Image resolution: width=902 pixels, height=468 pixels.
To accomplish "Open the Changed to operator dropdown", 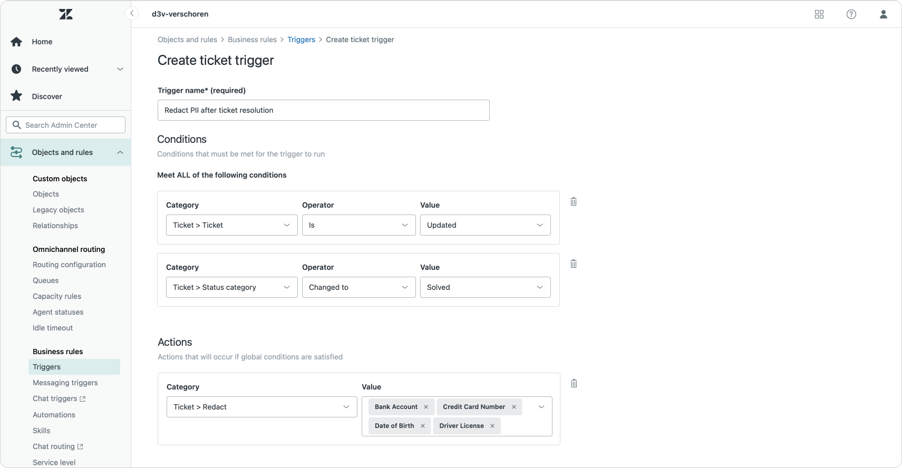I will point(358,287).
